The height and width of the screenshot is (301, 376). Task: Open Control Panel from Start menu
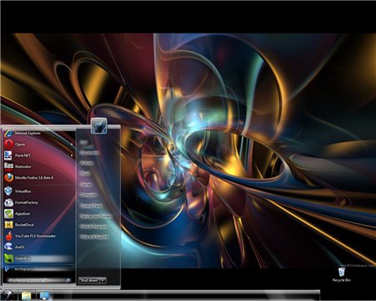[91, 206]
